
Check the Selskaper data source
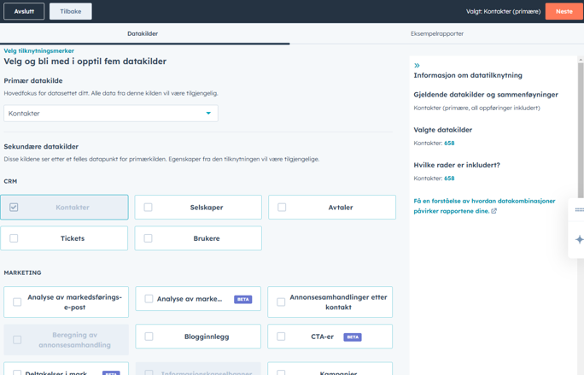click(x=149, y=208)
